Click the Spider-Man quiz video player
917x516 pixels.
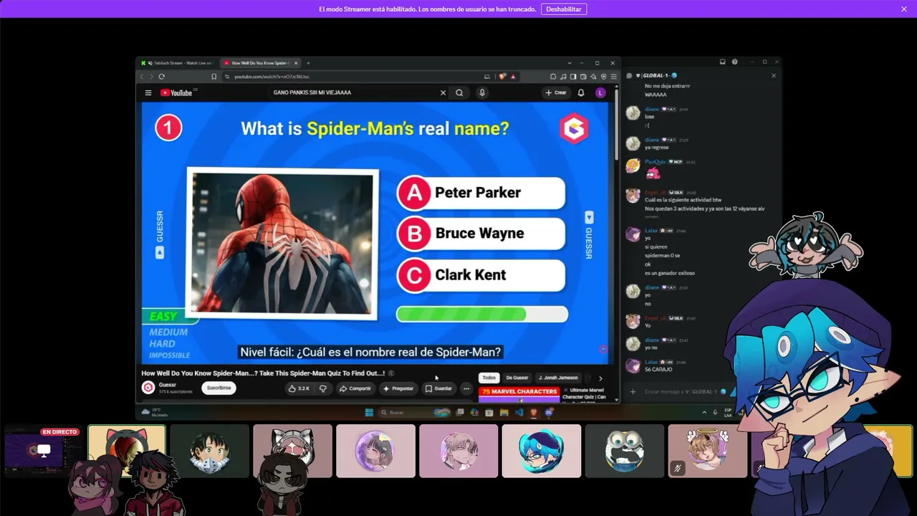(376, 233)
